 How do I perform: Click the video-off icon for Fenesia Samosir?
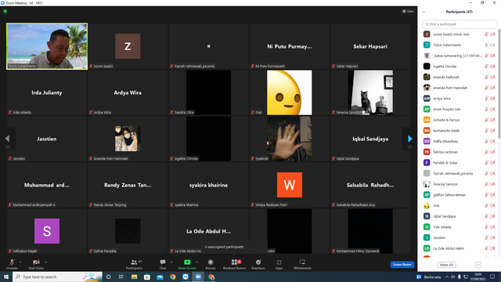pyautogui.click(x=492, y=184)
